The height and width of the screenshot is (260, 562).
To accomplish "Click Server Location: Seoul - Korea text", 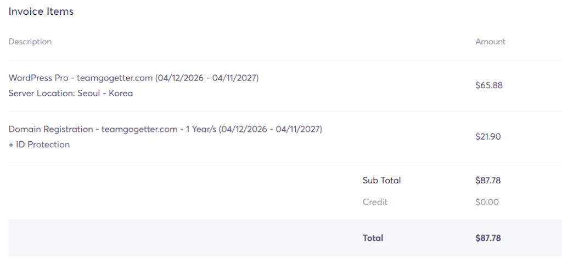I will (x=71, y=94).
